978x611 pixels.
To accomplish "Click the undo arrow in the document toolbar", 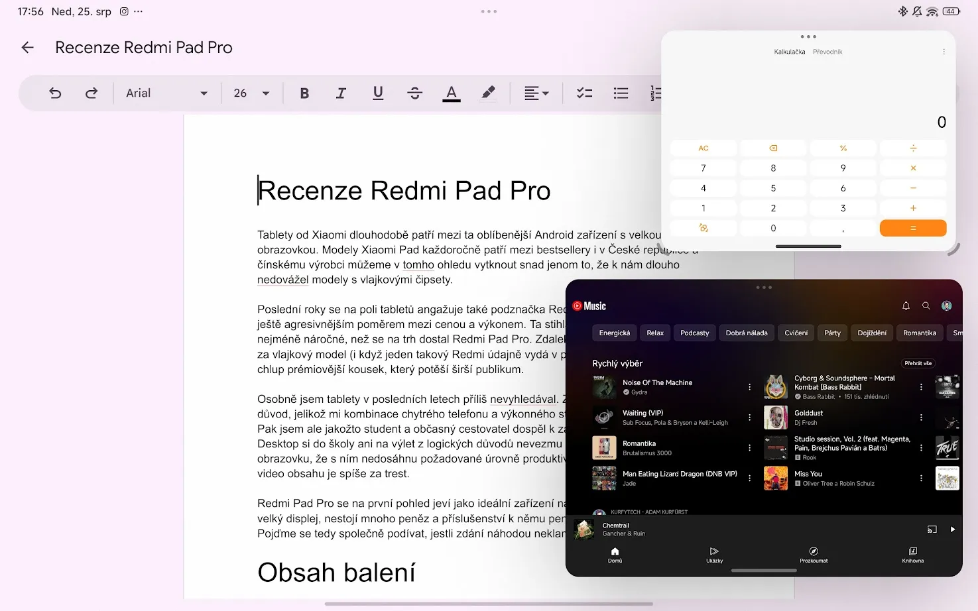I will pos(55,93).
